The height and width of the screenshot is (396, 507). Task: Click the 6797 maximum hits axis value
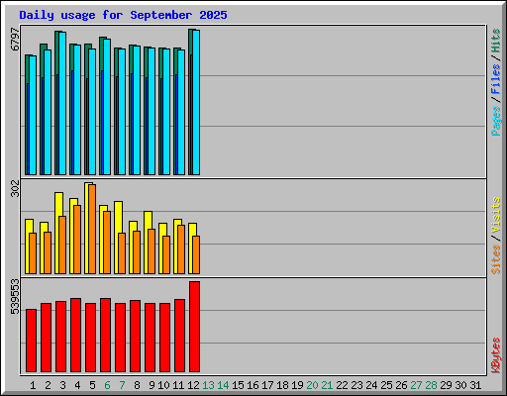tap(15, 39)
